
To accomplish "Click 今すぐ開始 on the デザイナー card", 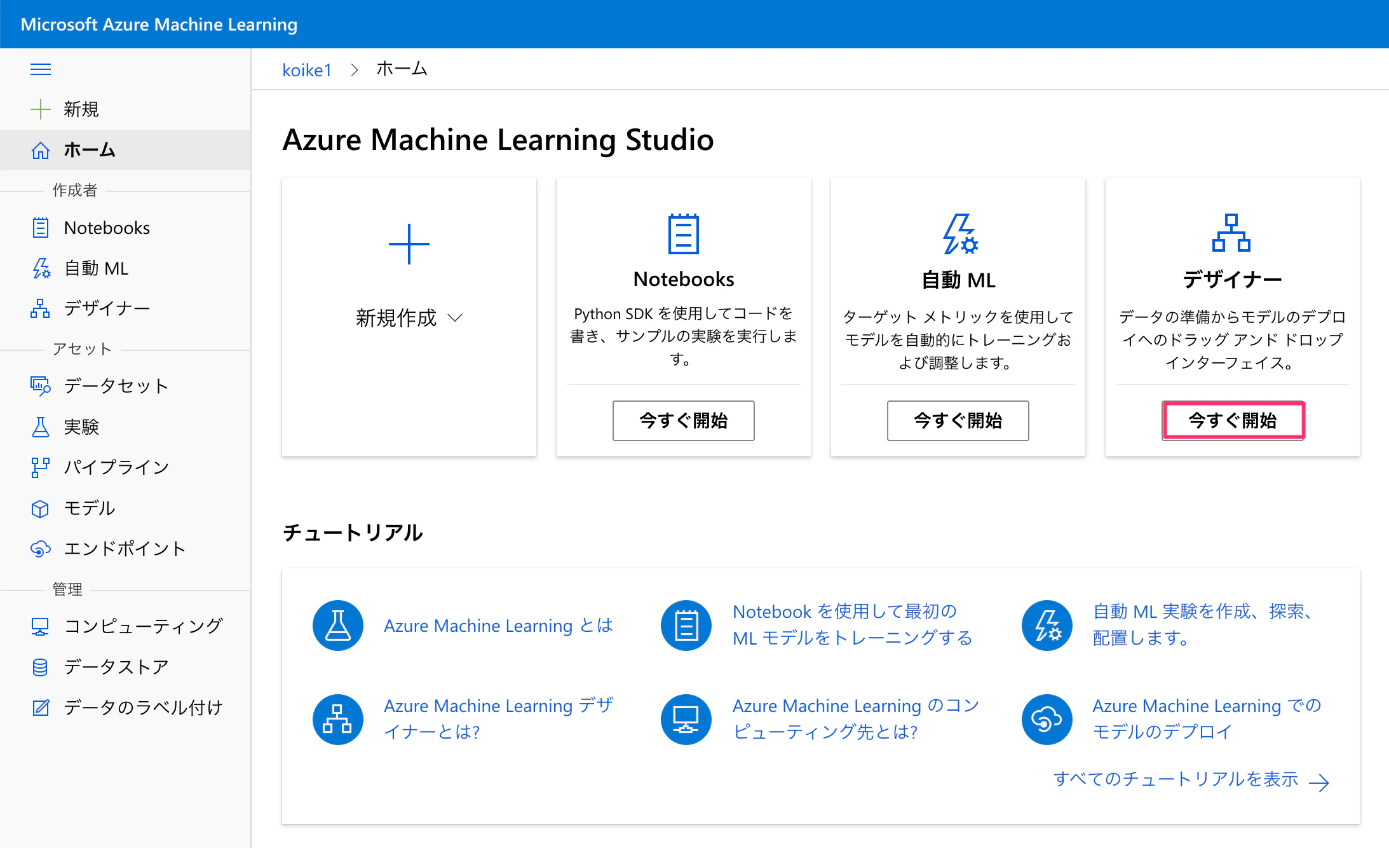I will click(x=1233, y=420).
